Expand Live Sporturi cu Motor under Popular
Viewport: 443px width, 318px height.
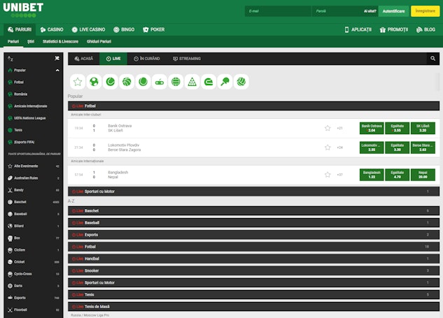point(253,191)
